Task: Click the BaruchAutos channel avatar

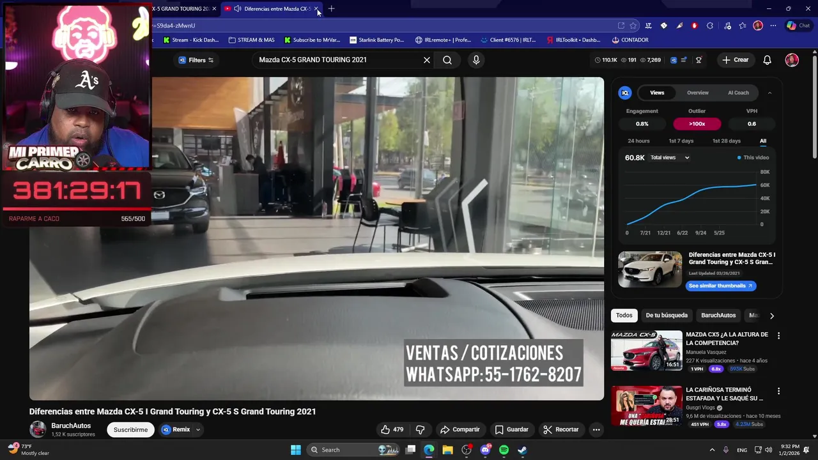Action: [x=38, y=429]
